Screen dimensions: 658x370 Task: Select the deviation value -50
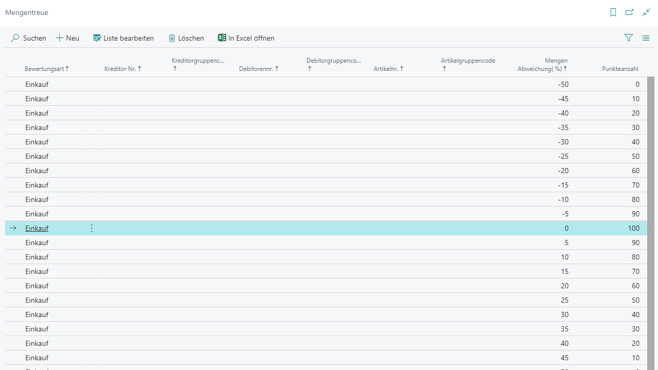563,84
